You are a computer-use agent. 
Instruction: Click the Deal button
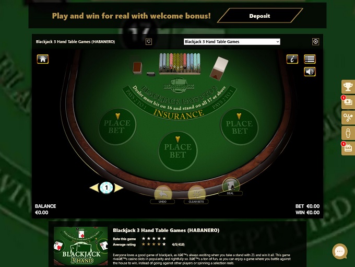pos(230,187)
